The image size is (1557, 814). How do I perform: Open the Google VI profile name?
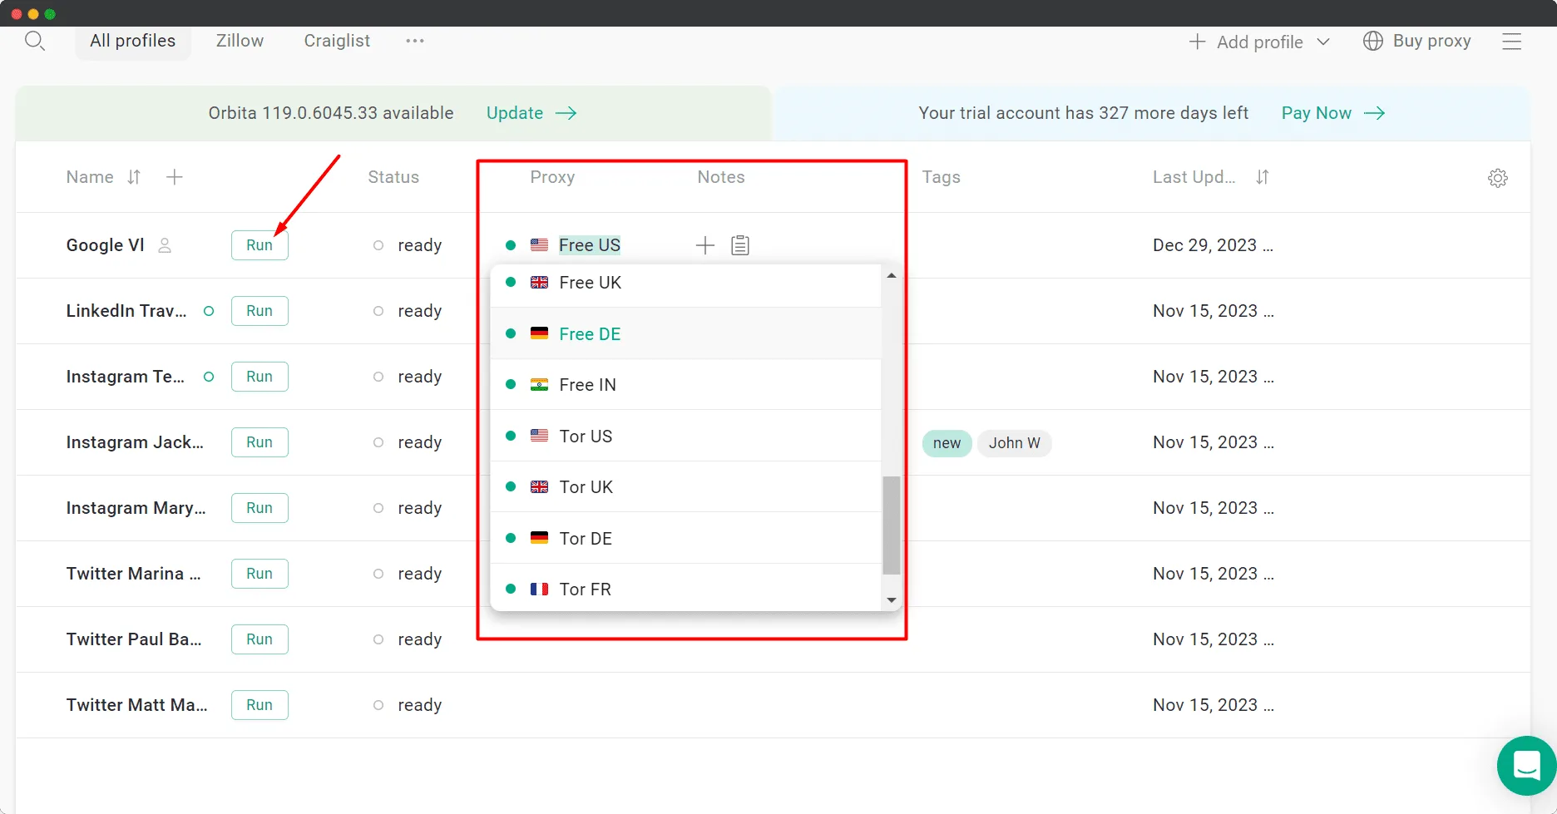click(x=105, y=245)
